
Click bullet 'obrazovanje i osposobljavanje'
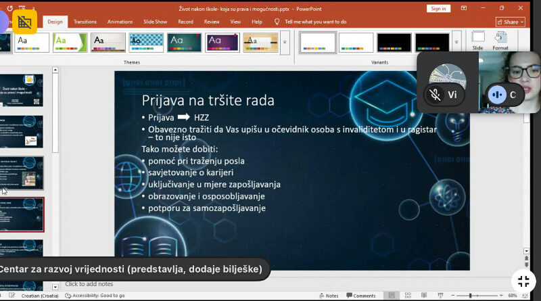click(x=206, y=196)
